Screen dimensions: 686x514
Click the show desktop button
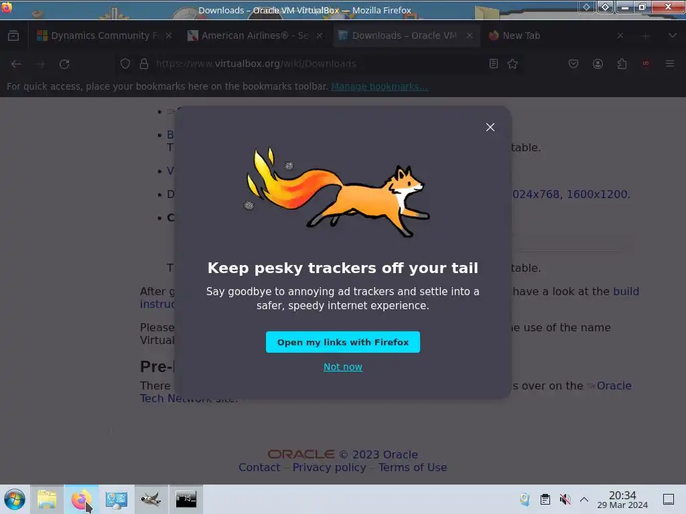coord(669,499)
